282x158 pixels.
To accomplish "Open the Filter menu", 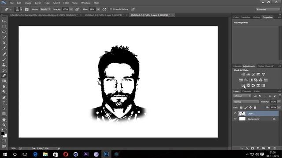I will click(x=66, y=3).
